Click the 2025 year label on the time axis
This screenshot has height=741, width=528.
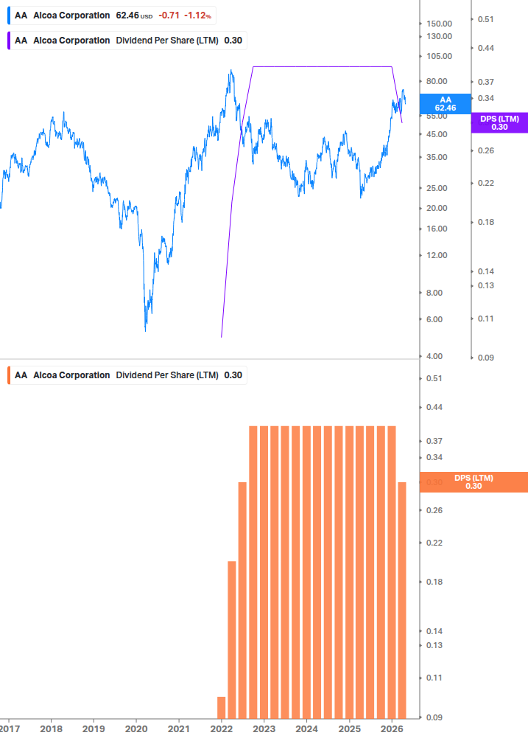(x=350, y=728)
